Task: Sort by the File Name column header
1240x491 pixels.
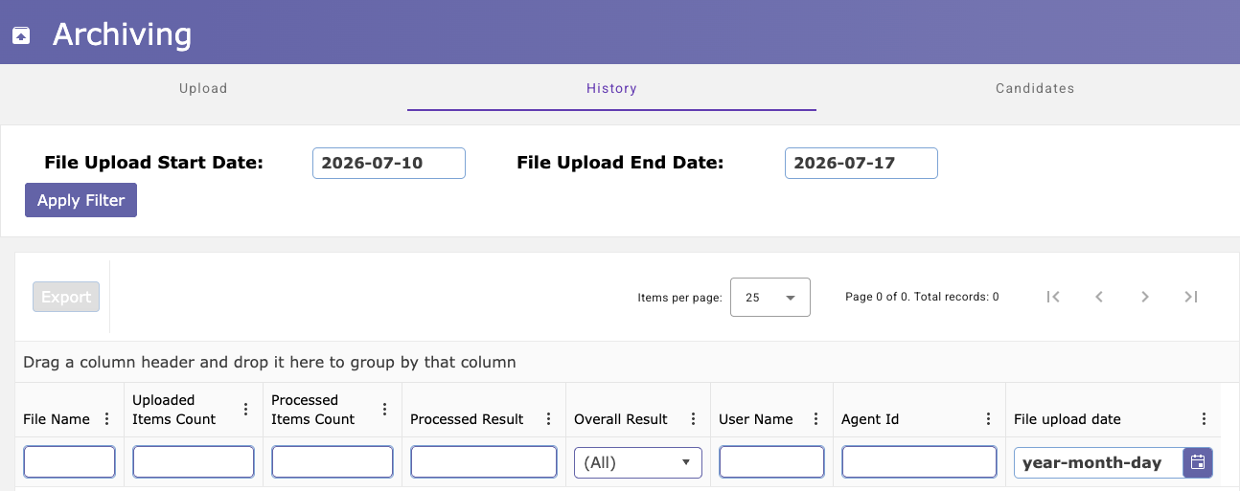Action: point(57,419)
